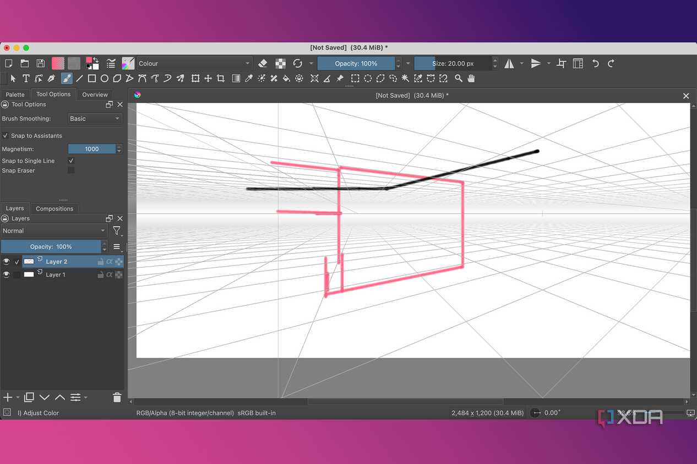
Task: Open the Colour blending mode dropdown
Action: [x=194, y=64]
